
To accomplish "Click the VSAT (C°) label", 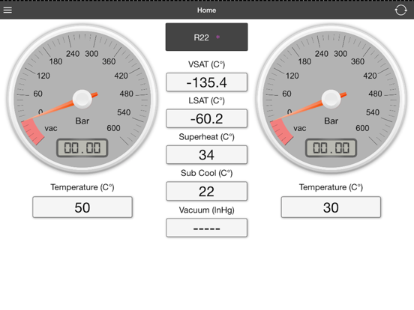I will pos(206,64).
